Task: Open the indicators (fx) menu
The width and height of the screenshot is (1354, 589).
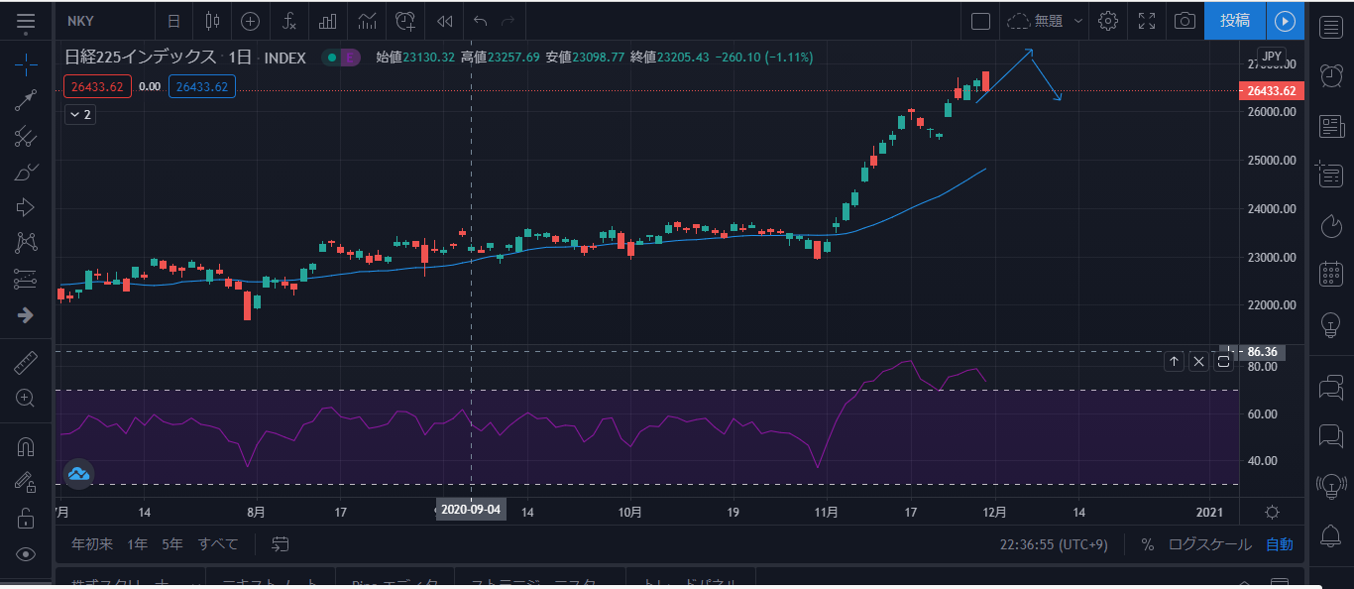Action: [289, 21]
